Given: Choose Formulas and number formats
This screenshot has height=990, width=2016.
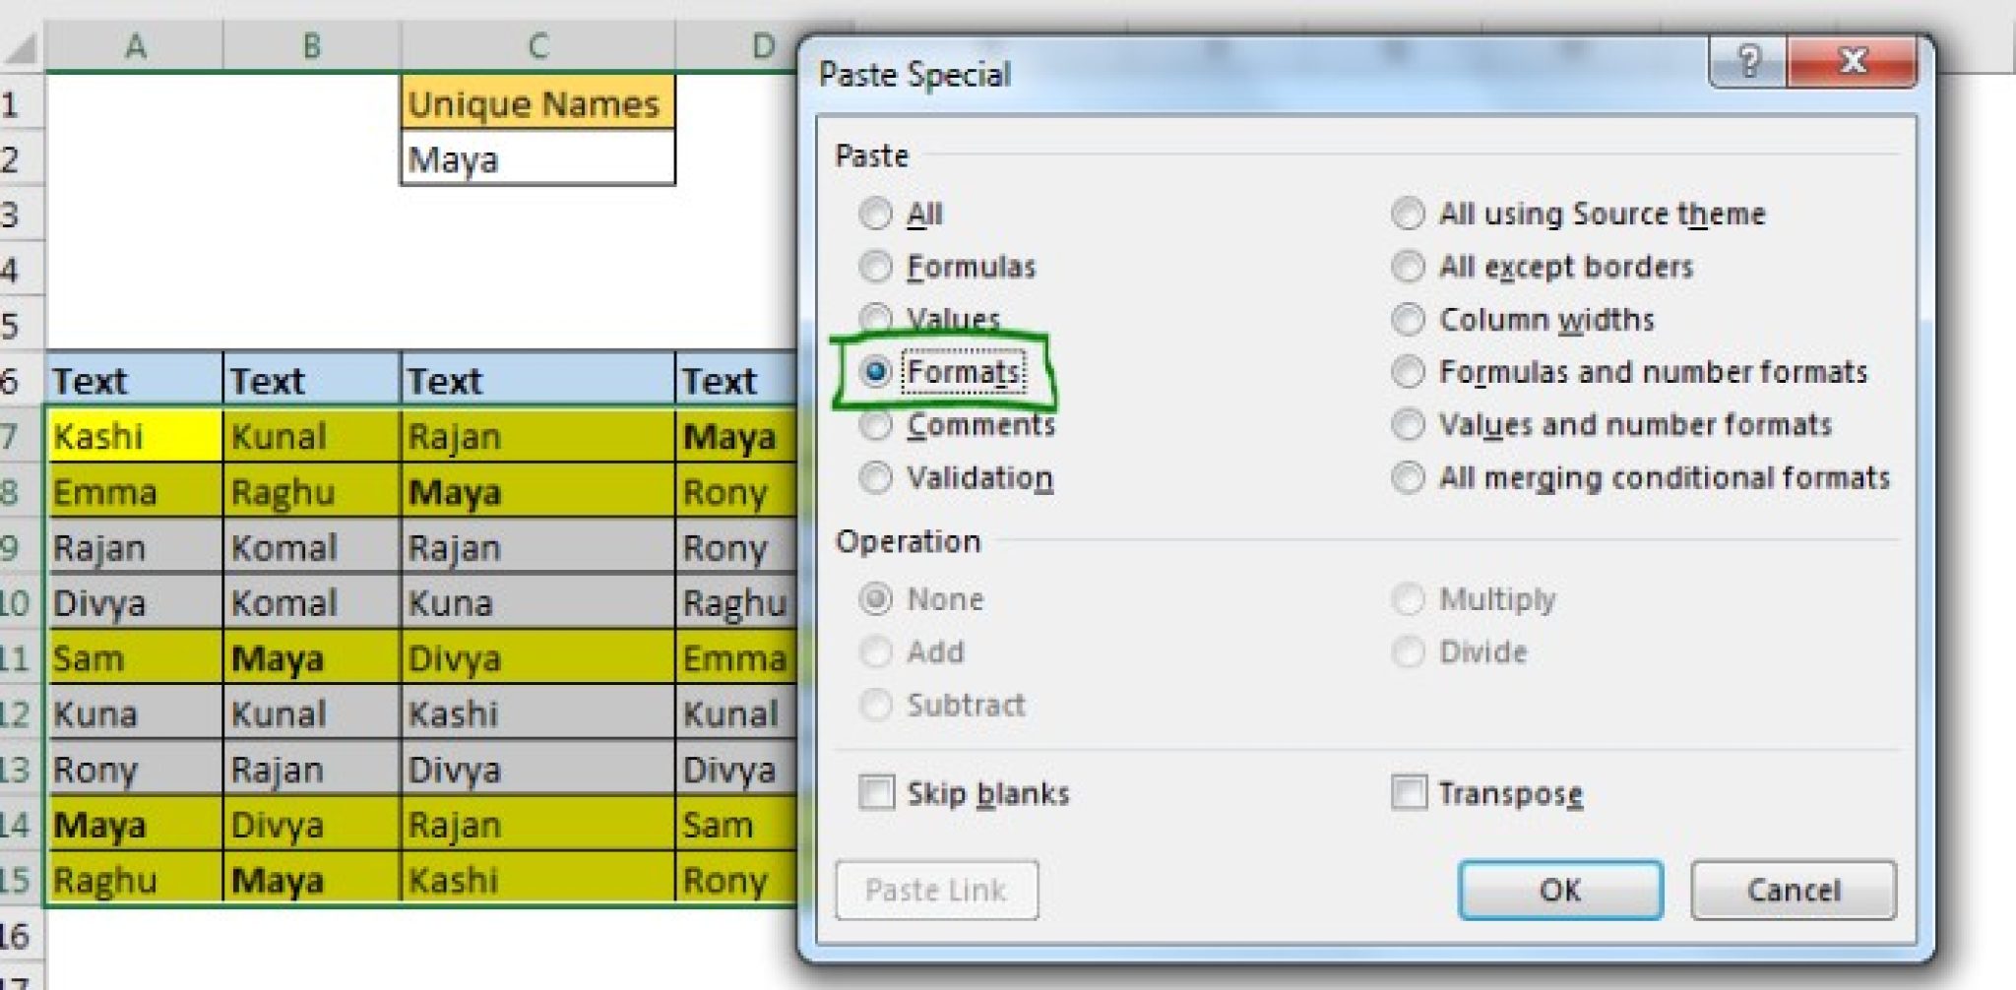Looking at the screenshot, I should pos(1408,372).
